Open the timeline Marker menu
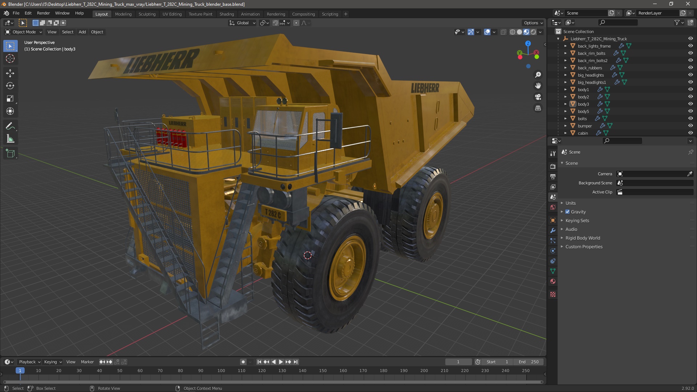Screen dimensions: 697x392 (87, 362)
